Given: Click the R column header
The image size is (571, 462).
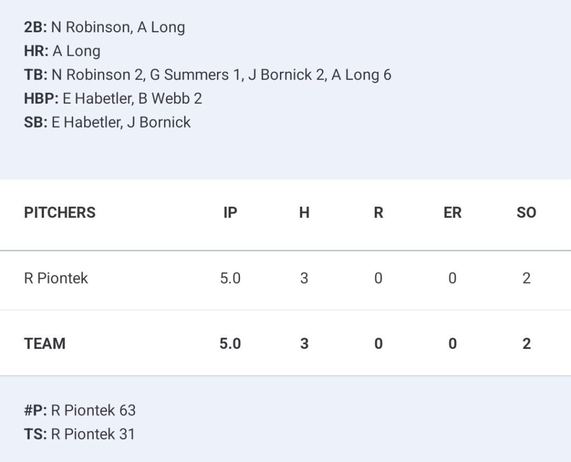Looking at the screenshot, I should (379, 213).
